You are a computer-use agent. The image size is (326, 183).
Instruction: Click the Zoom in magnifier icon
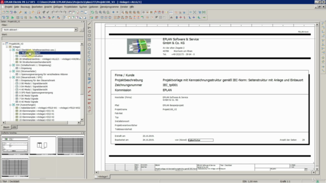point(100,12)
